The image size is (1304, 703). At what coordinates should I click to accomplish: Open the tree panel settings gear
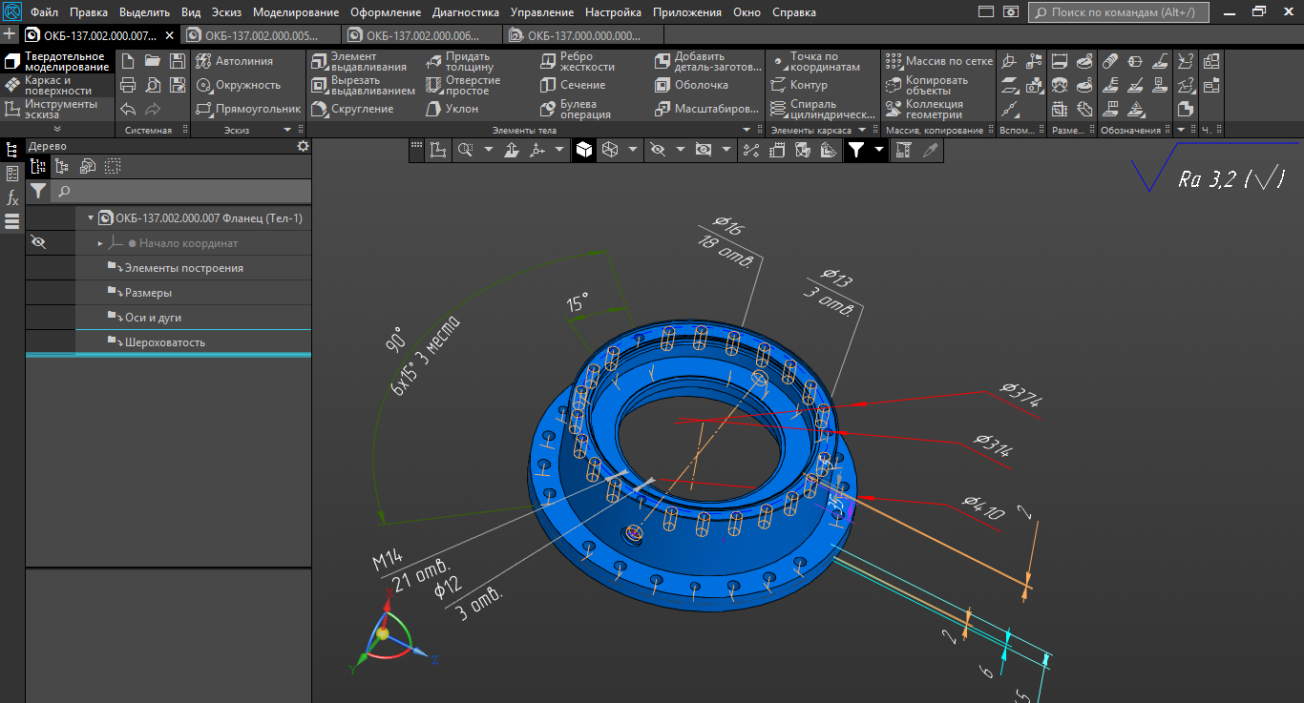pos(303,146)
